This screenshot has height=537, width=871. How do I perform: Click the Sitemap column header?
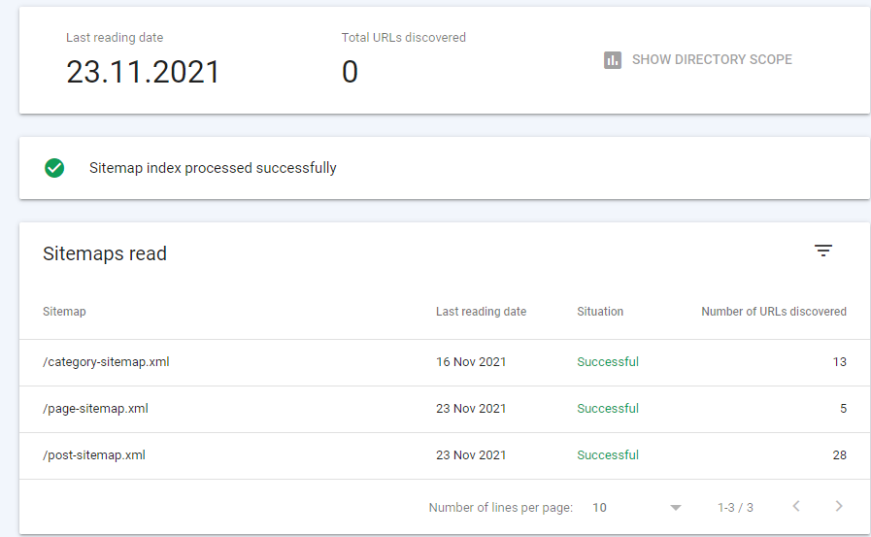[64, 312]
